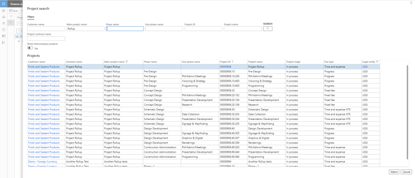Focus the Project ID filter field
The width and height of the screenshot is (415, 178).
pos(203,29)
